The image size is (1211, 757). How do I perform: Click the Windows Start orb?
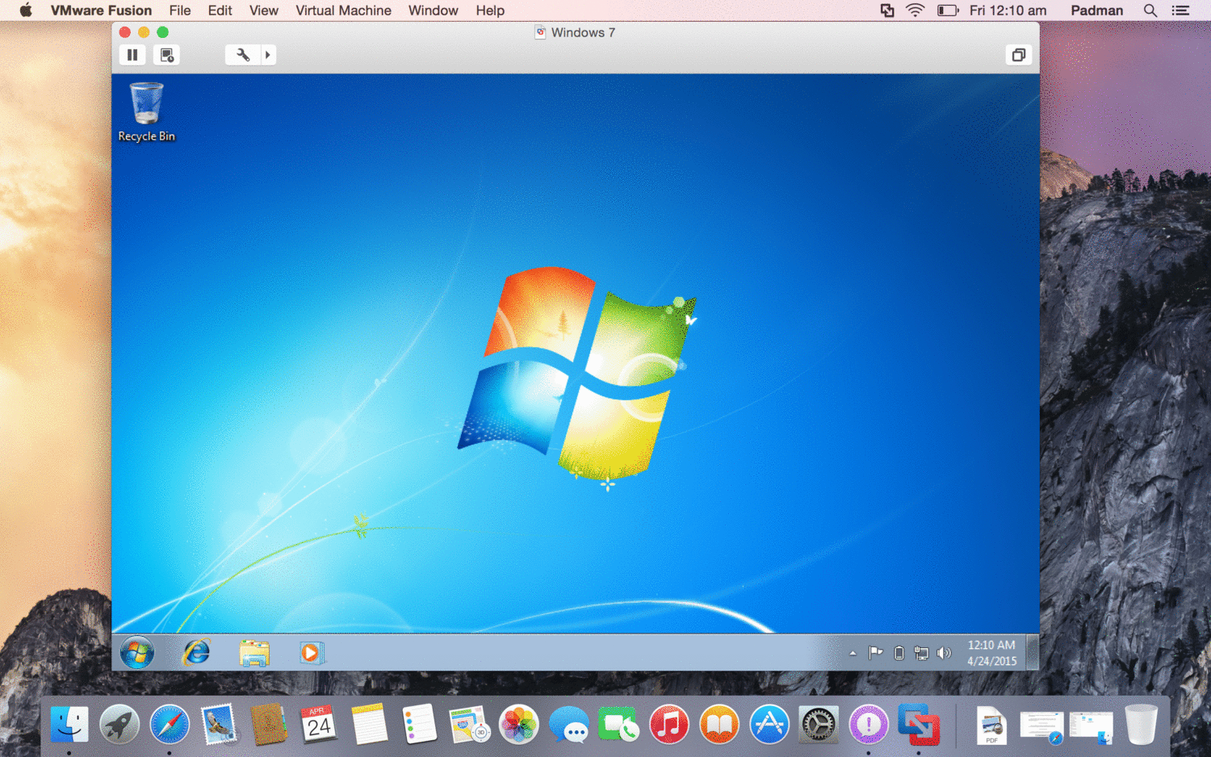[136, 653]
